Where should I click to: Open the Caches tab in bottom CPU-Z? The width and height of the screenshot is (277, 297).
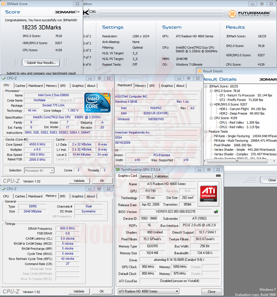(x=20, y=196)
